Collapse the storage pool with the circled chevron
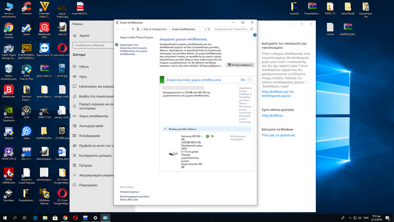 point(249,80)
